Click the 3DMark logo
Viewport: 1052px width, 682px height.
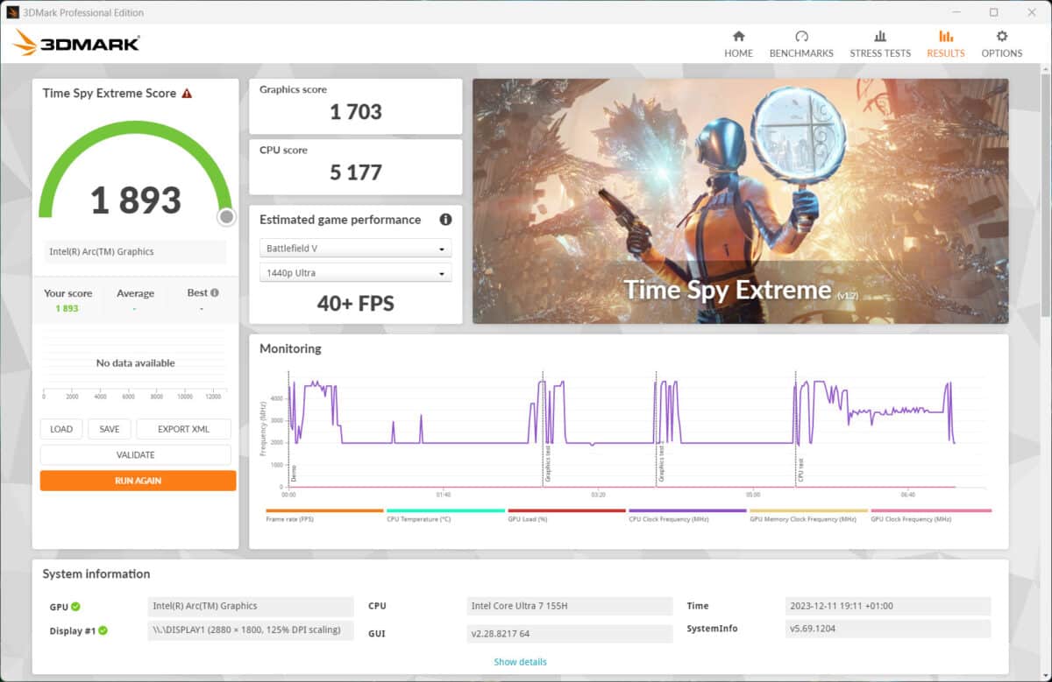(x=76, y=43)
